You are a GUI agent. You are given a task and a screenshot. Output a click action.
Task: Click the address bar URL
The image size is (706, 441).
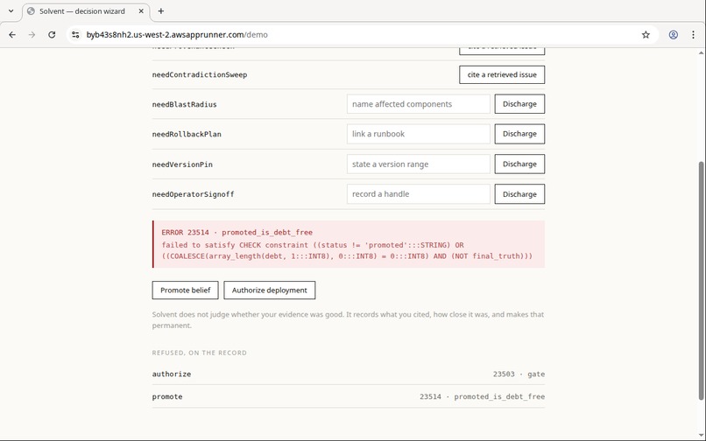point(177,35)
